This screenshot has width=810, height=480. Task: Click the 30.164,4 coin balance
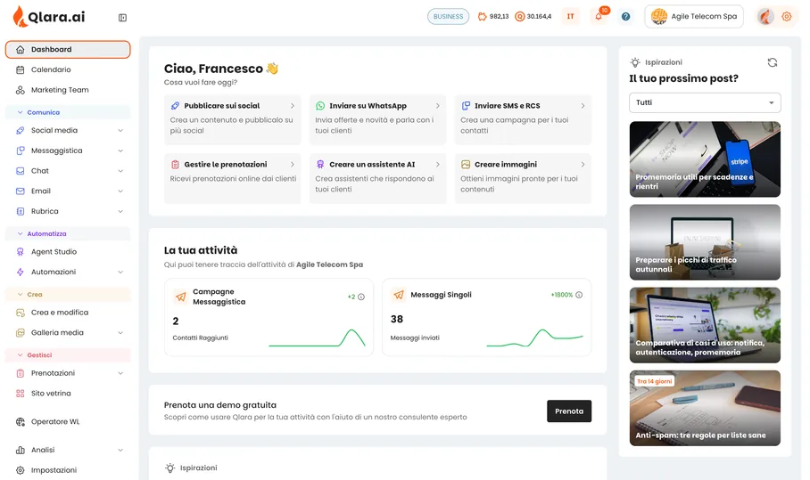click(x=533, y=17)
